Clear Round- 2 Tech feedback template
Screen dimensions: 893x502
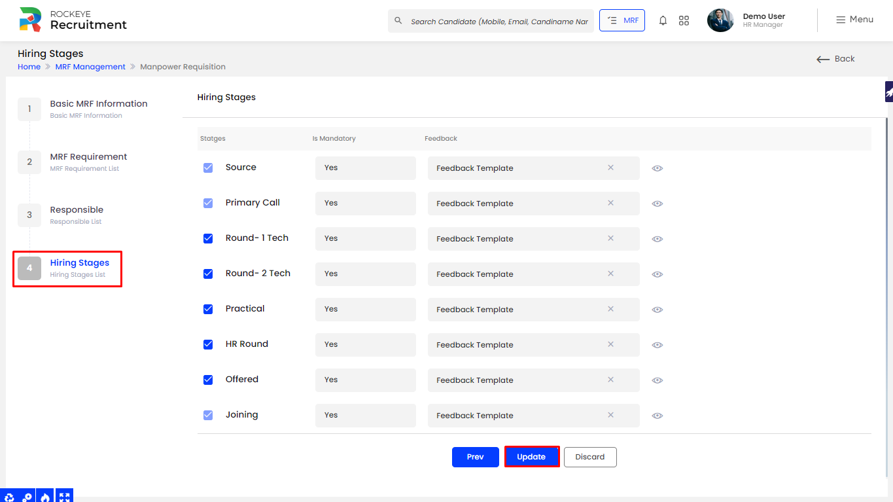[x=610, y=274]
